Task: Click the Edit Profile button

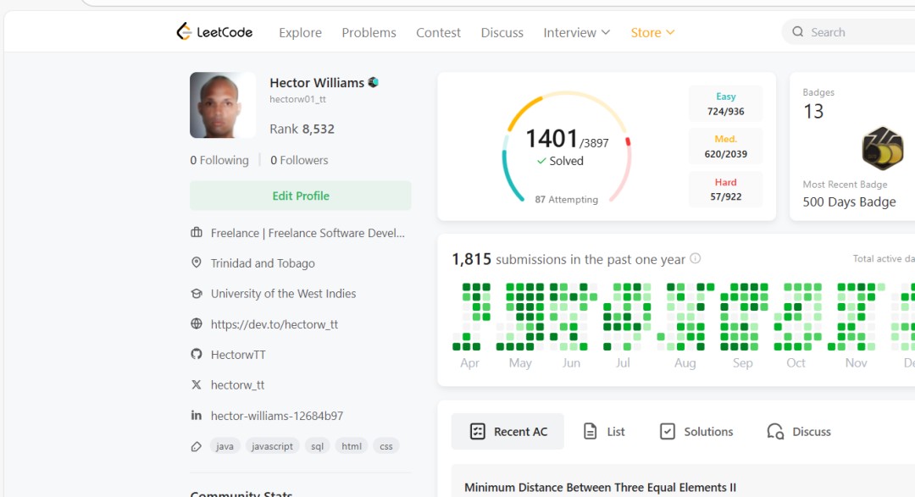Action: 301,196
